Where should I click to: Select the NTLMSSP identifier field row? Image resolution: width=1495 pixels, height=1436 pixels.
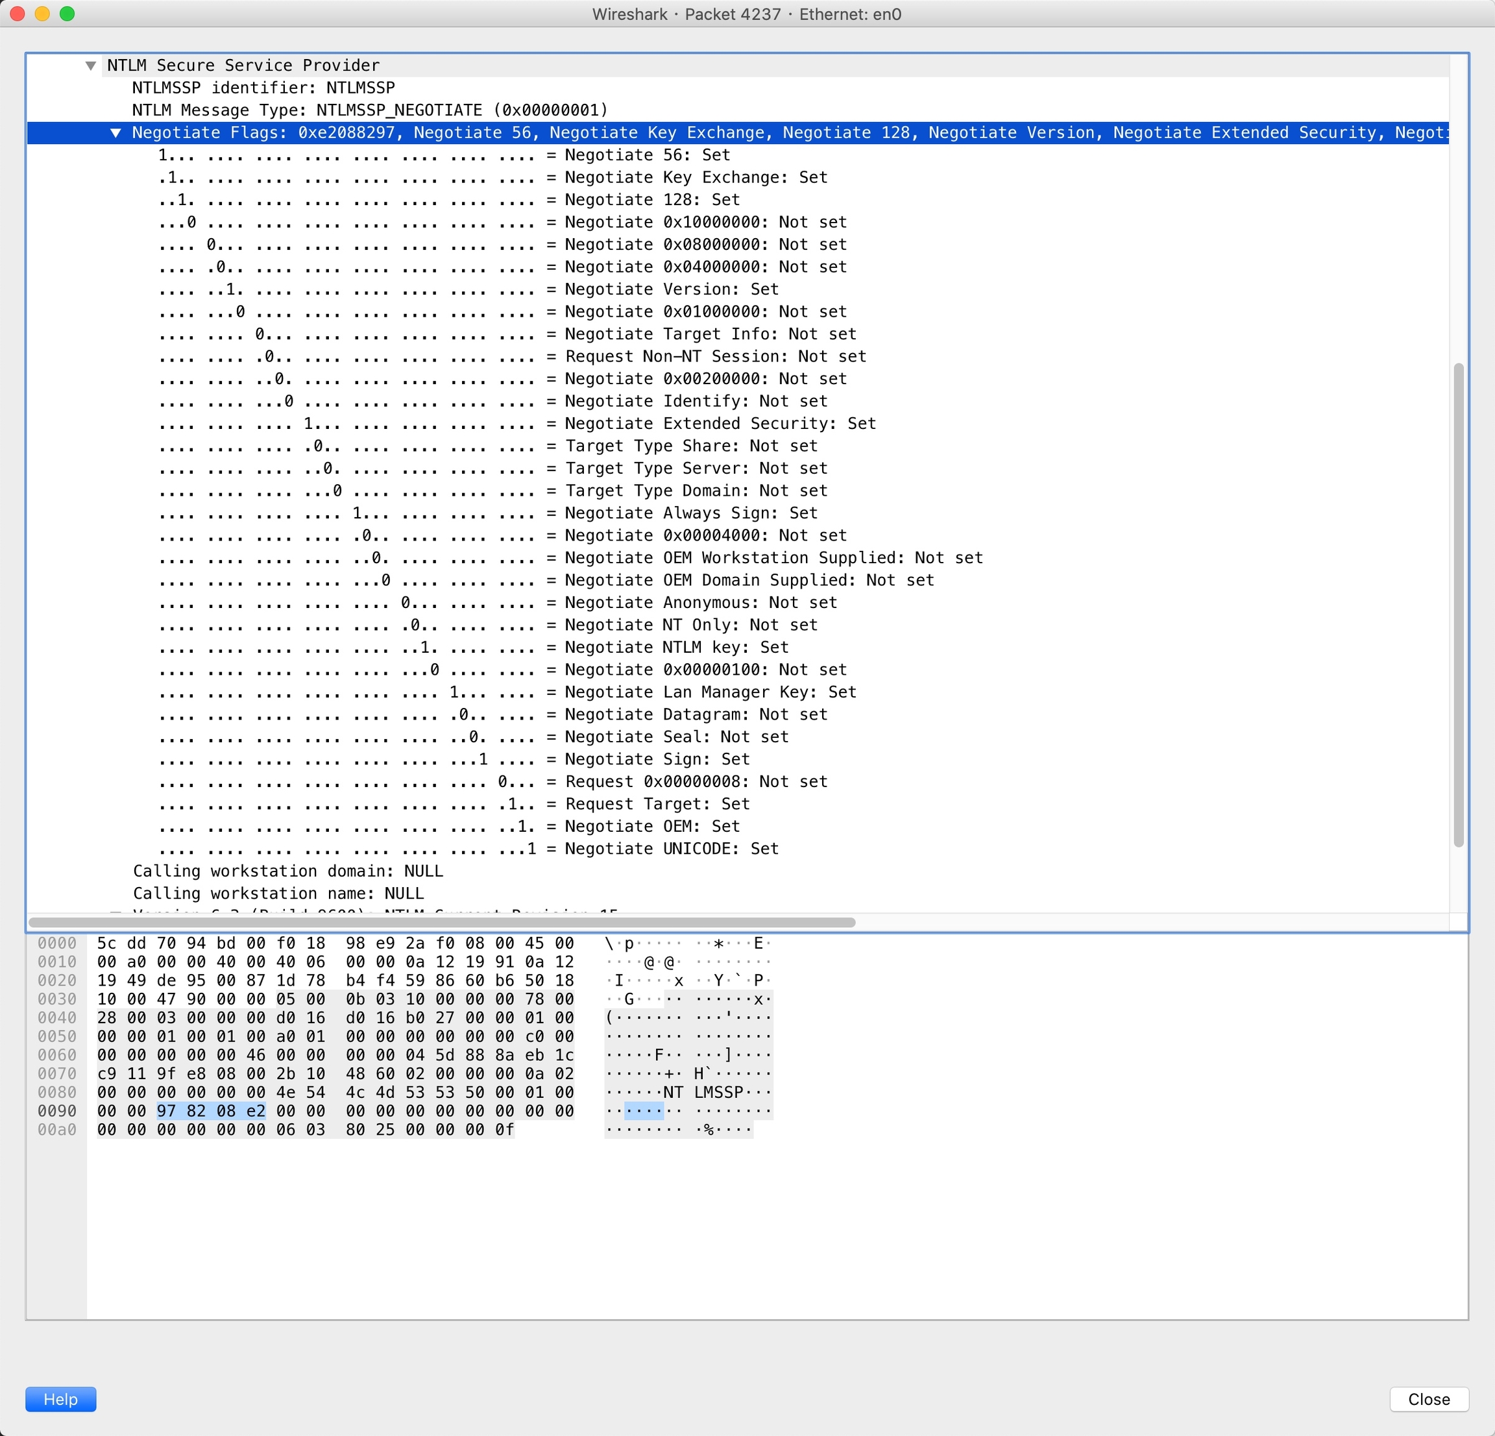point(263,88)
